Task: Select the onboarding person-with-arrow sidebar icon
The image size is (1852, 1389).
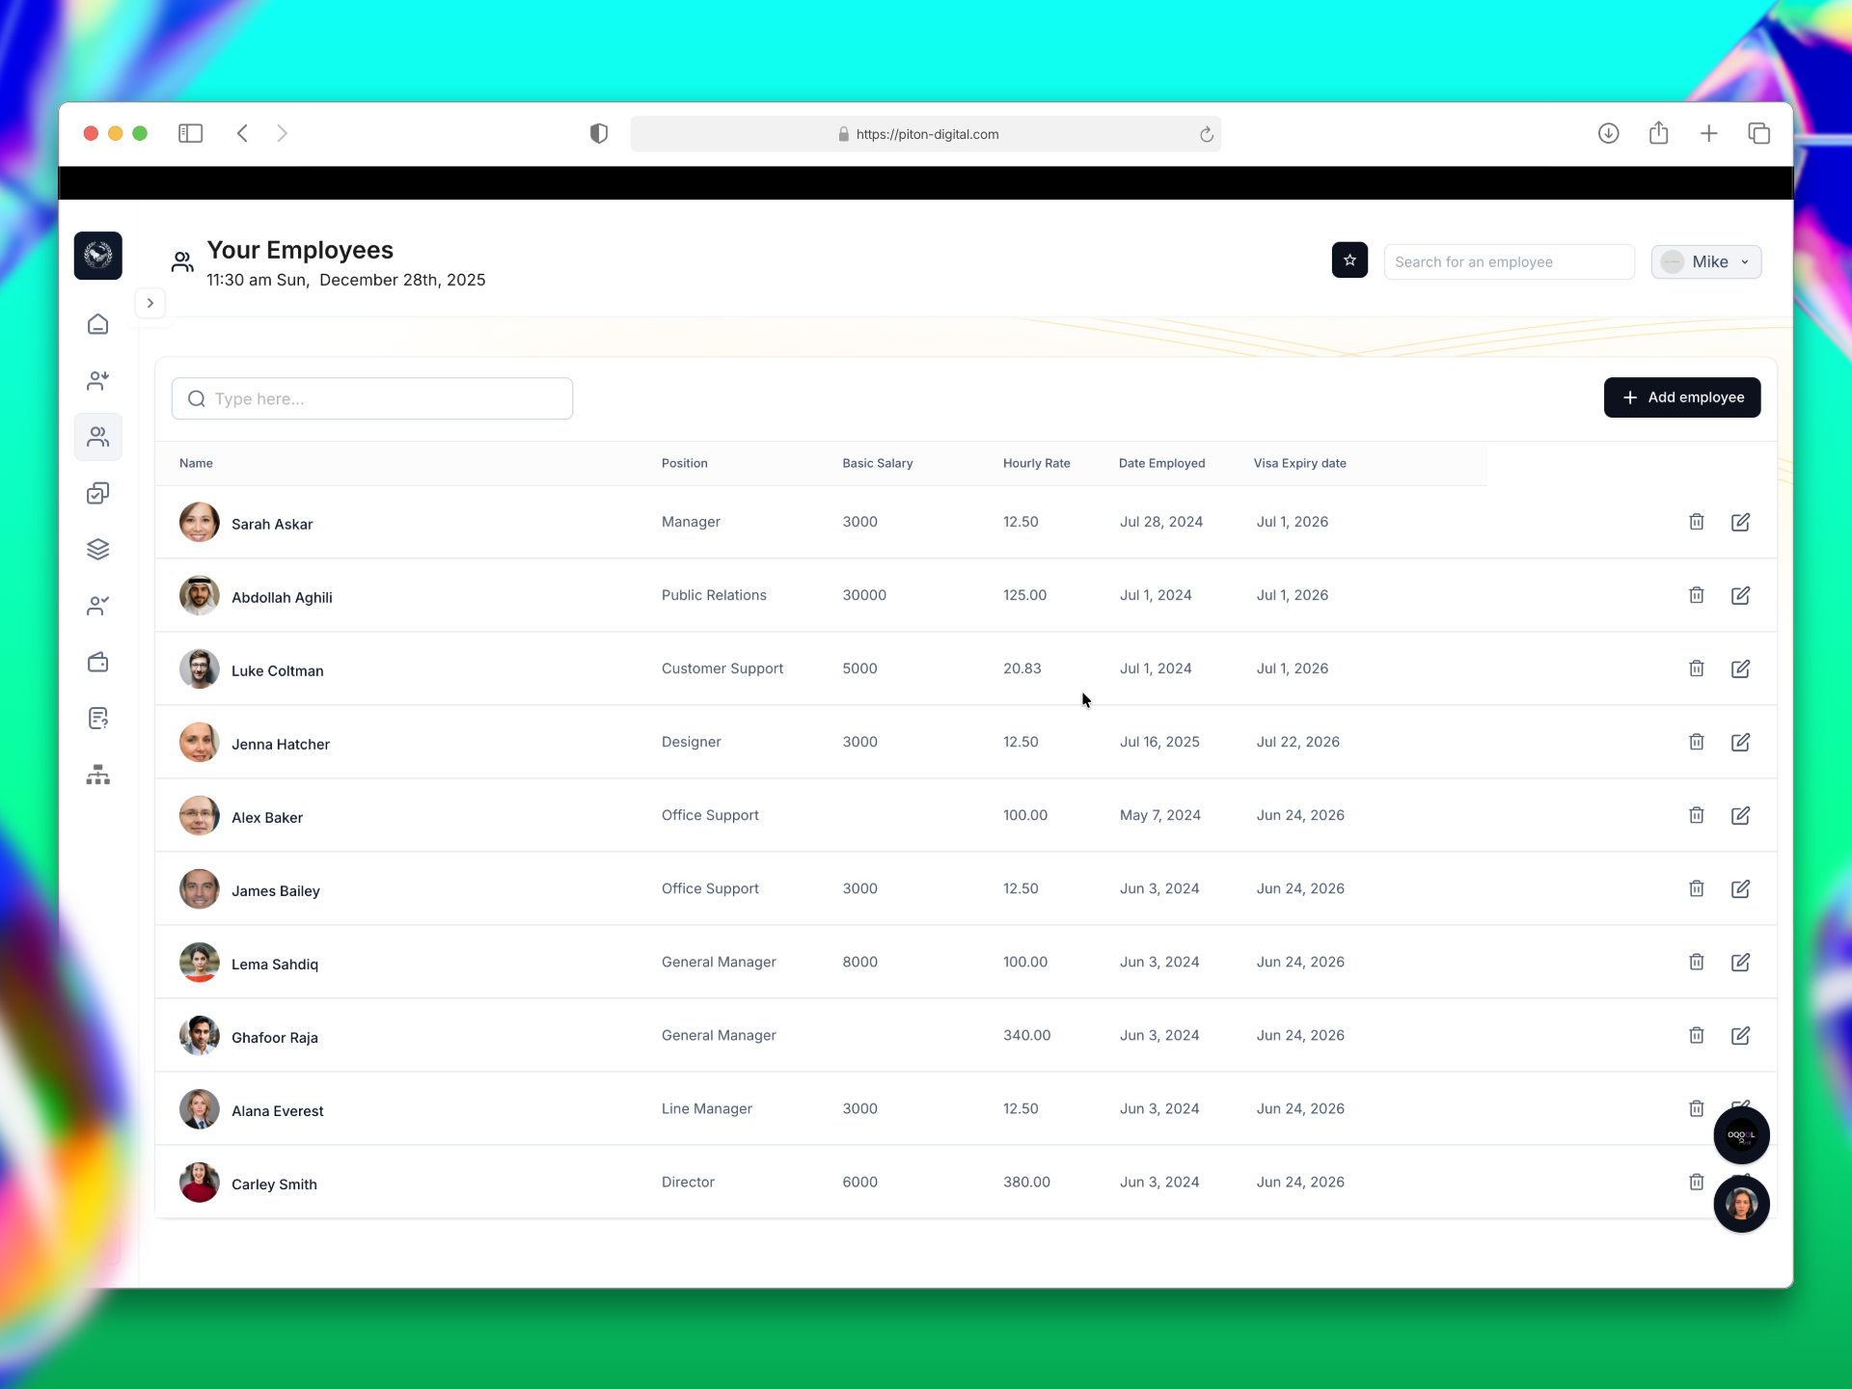Action: point(98,380)
